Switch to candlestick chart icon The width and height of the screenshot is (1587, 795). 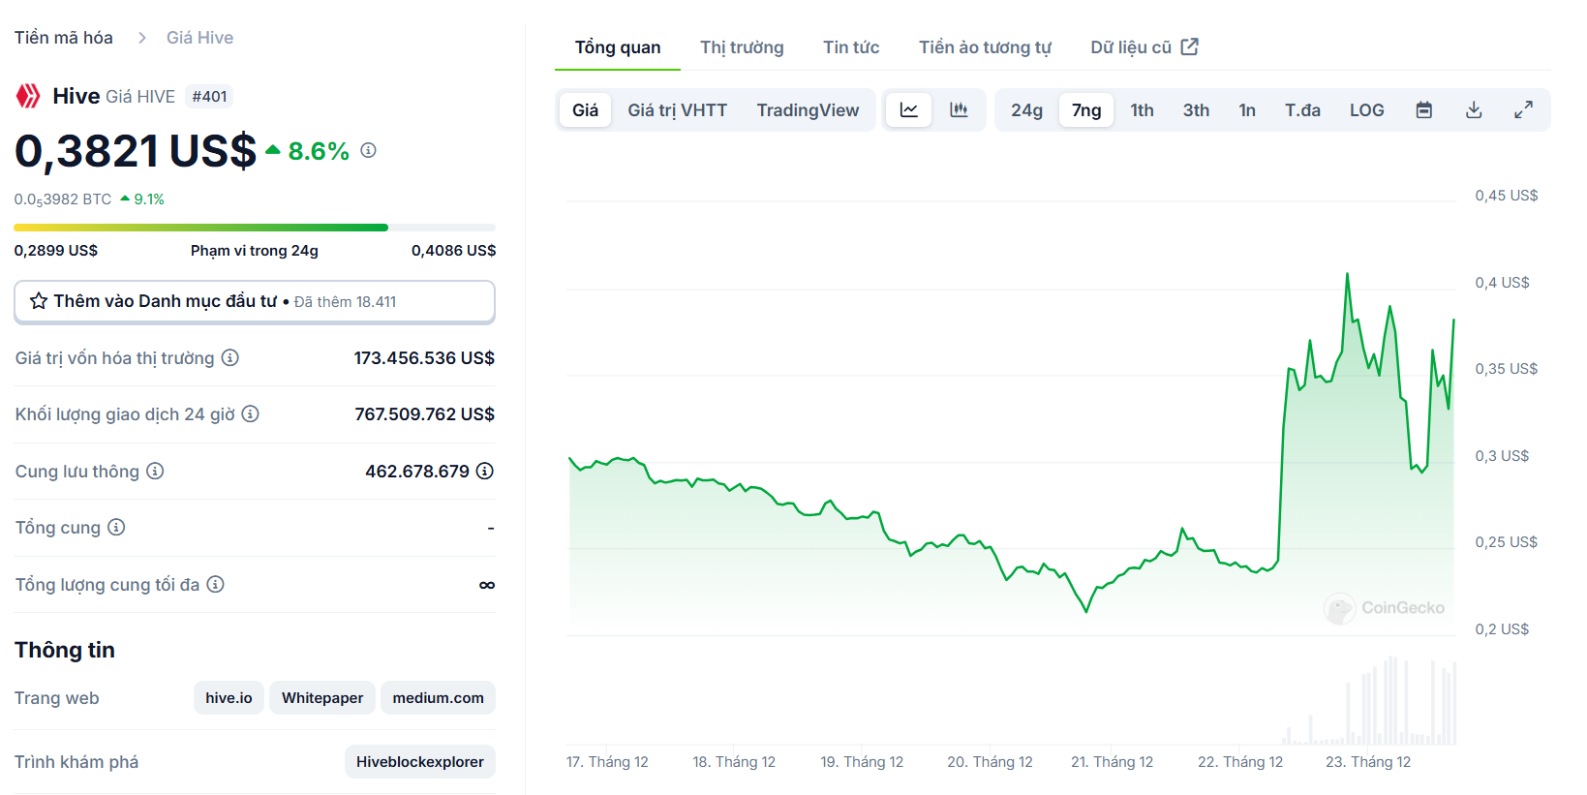[959, 110]
